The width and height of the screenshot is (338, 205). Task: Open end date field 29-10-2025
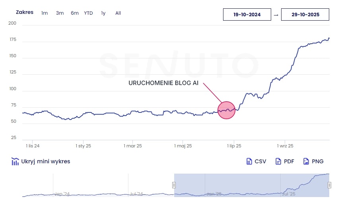point(305,15)
